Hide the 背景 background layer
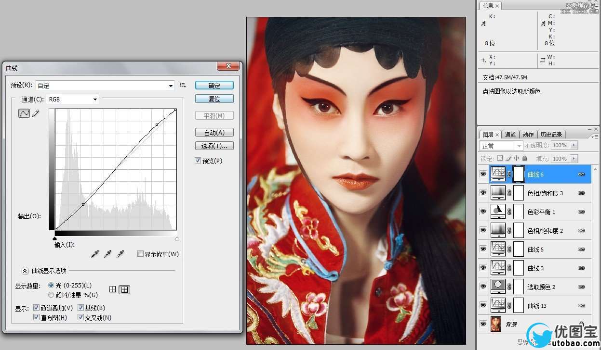Image resolution: width=601 pixels, height=350 pixels. (483, 324)
